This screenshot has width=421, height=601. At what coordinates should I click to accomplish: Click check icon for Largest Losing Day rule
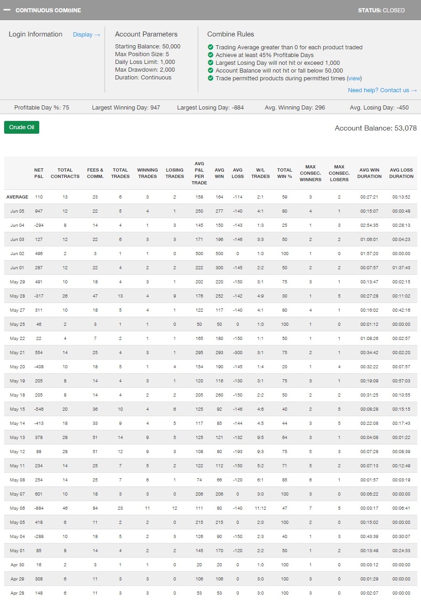pyautogui.click(x=210, y=63)
